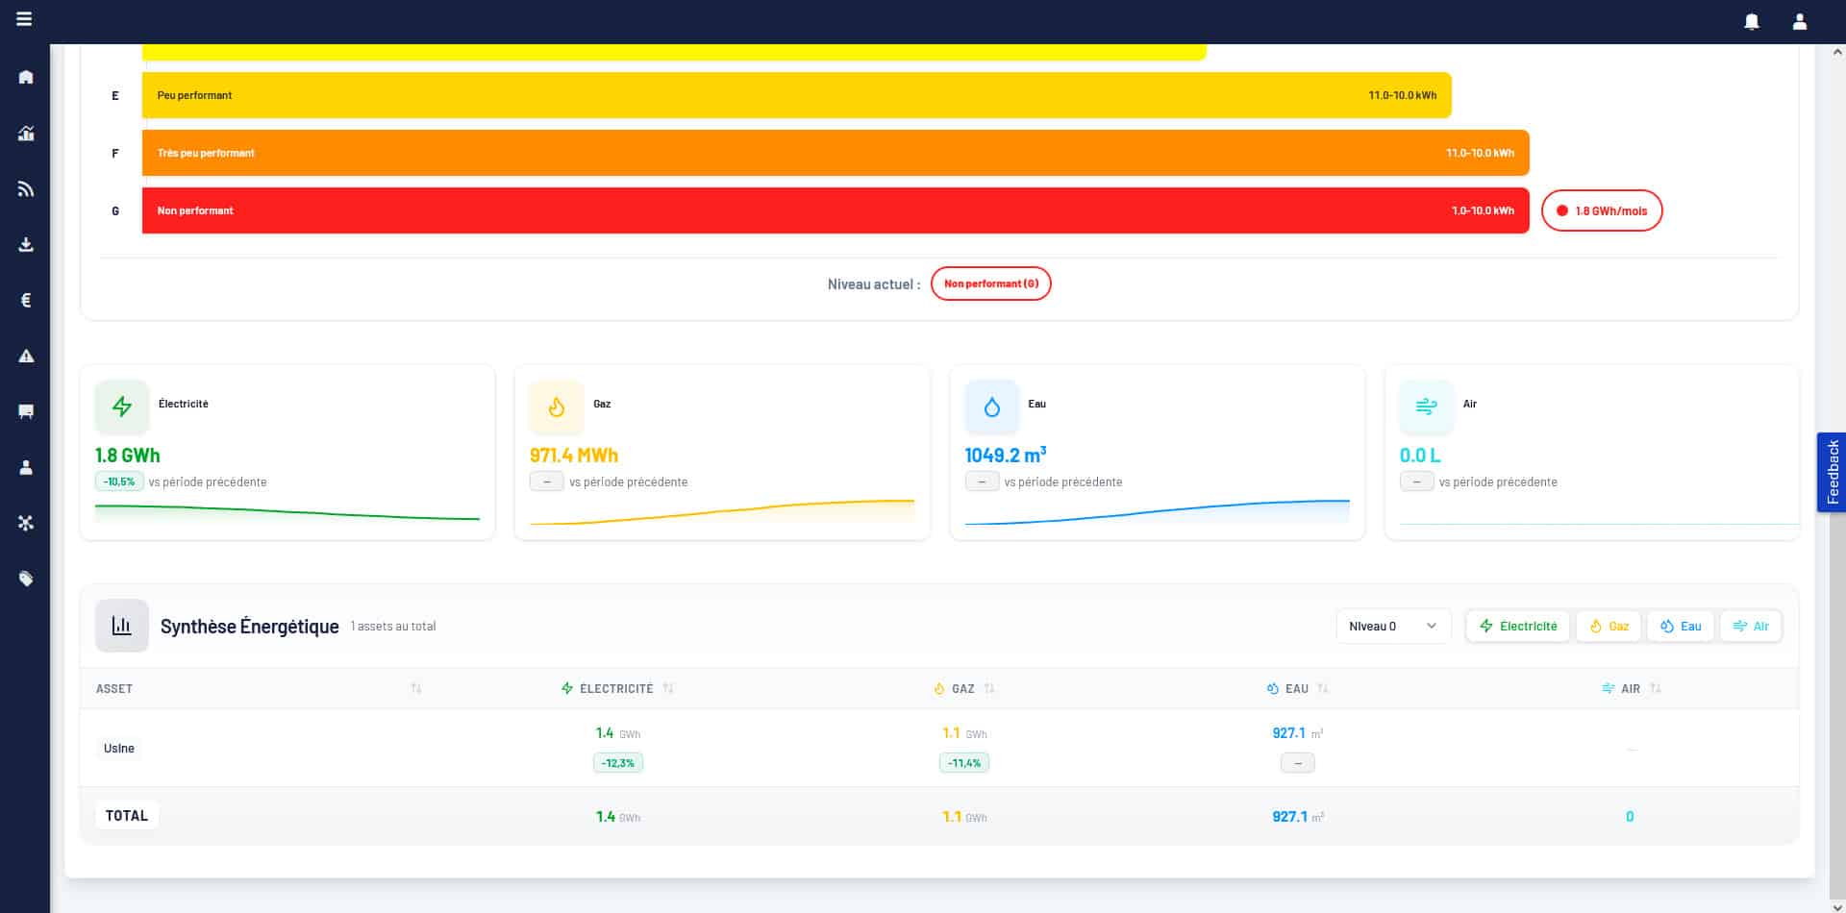The width and height of the screenshot is (1846, 913).
Task: Click the red G Non performant bar
Action: [835, 210]
